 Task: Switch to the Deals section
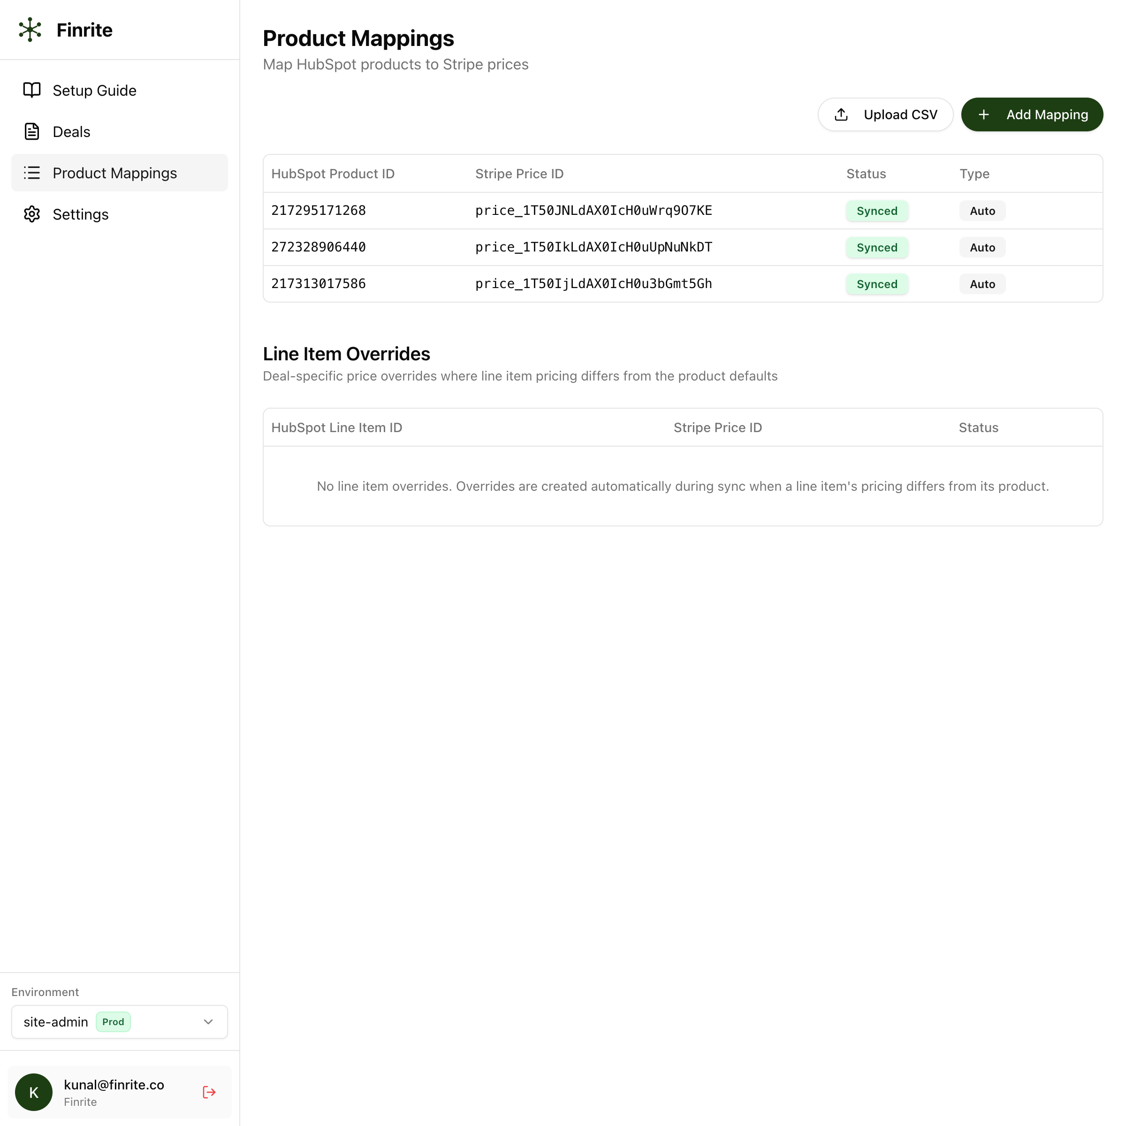71,132
